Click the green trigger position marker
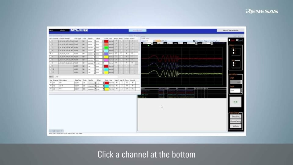This screenshot has height=165, width=293. click(149, 46)
